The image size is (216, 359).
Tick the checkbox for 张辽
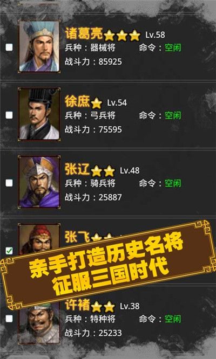pos(9,183)
